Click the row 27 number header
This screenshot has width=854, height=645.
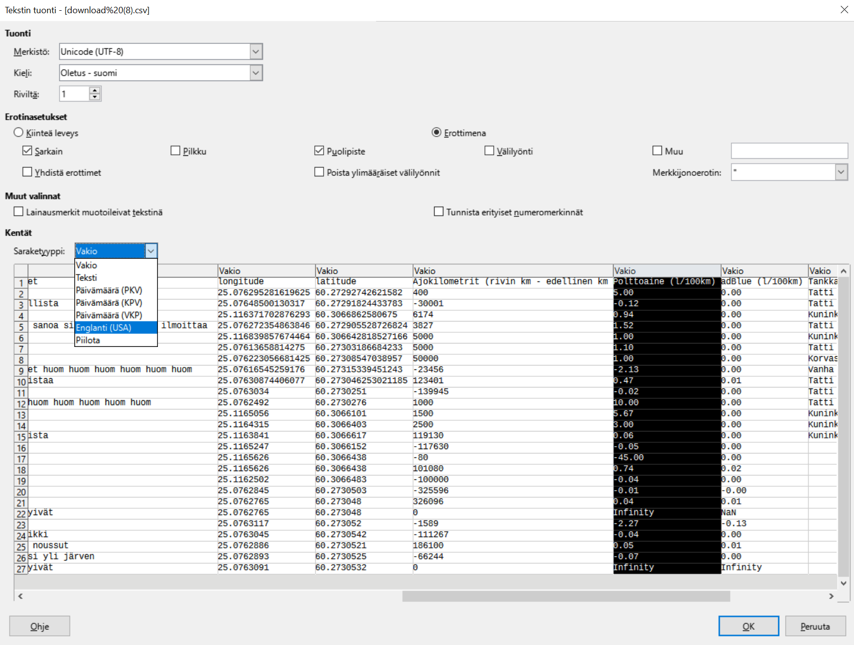(21, 568)
